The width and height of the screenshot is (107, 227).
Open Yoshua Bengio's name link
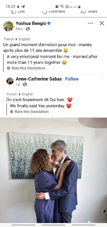click(x=31, y=23)
